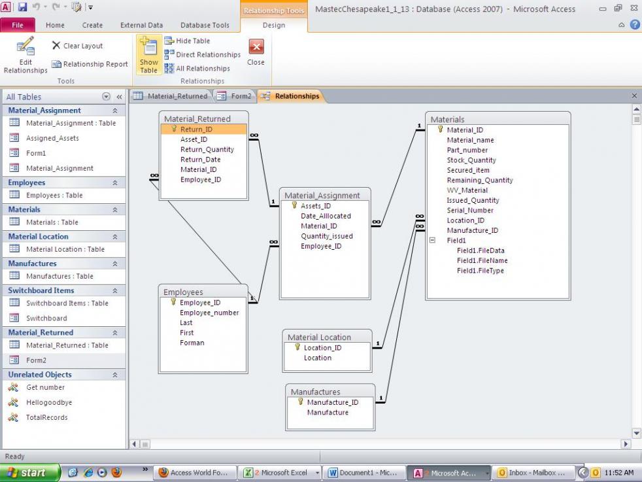This screenshot has height=482, width=642.
Task: Click Windows start button
Action: point(29,473)
